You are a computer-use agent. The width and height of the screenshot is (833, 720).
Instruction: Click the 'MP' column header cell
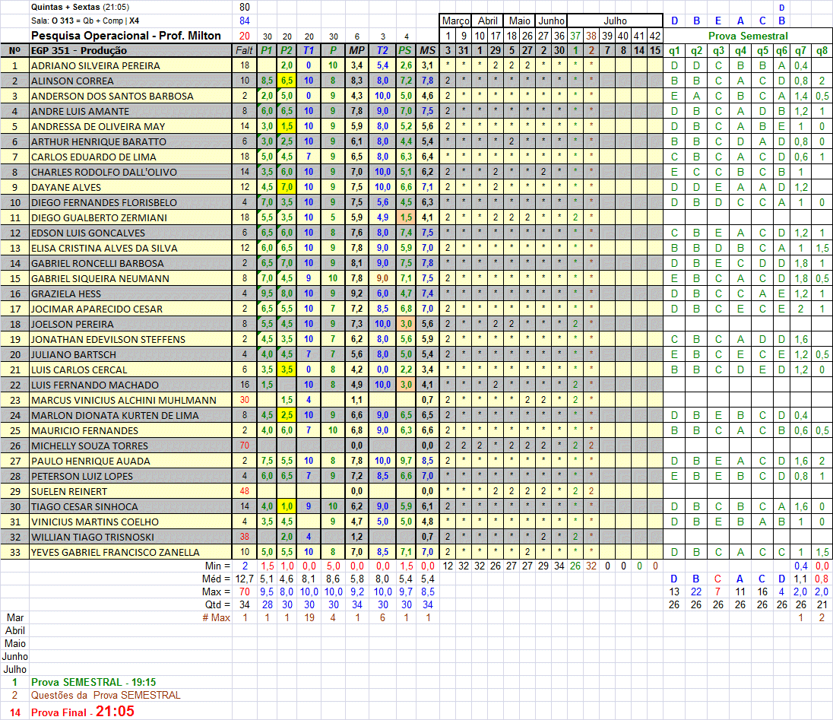[356, 50]
